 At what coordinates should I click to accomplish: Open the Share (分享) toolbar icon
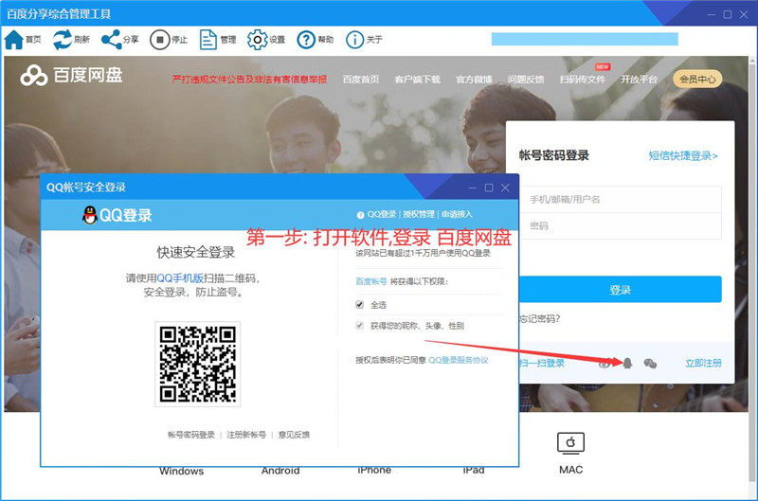click(x=111, y=40)
